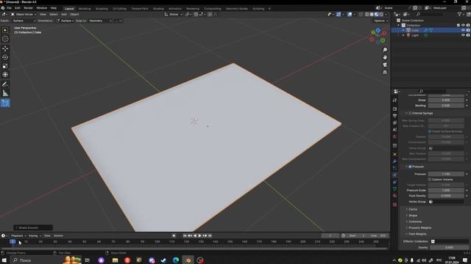471x264 pixels.
Task: Hide the Cube in viewport via eye icon
Action: [x=463, y=30]
